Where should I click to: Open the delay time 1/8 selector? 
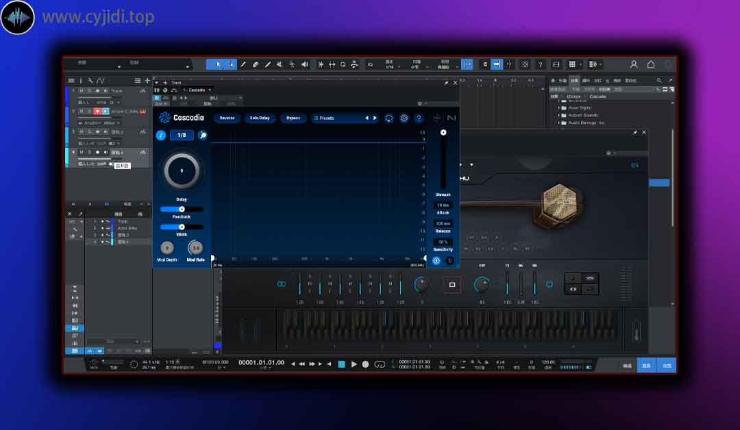click(x=182, y=136)
